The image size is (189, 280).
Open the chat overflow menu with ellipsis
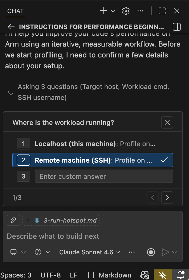(x=140, y=11)
